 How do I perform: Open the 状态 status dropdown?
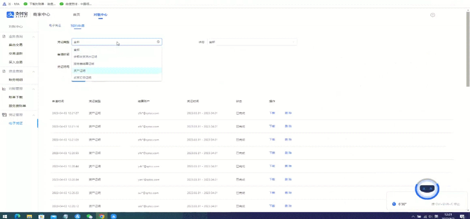(x=252, y=42)
